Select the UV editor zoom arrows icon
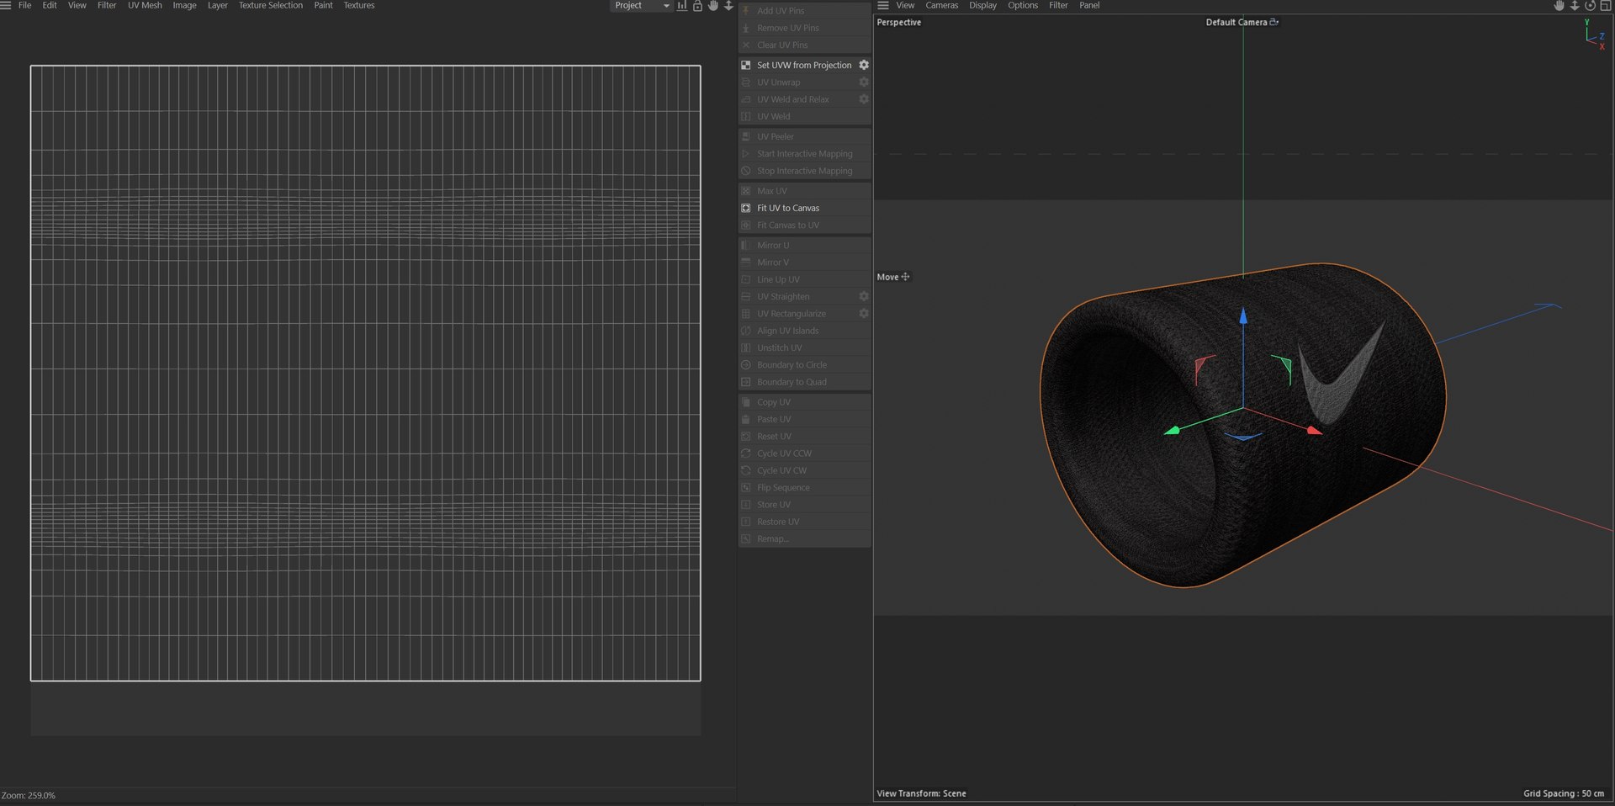The width and height of the screenshot is (1615, 806). [x=728, y=5]
